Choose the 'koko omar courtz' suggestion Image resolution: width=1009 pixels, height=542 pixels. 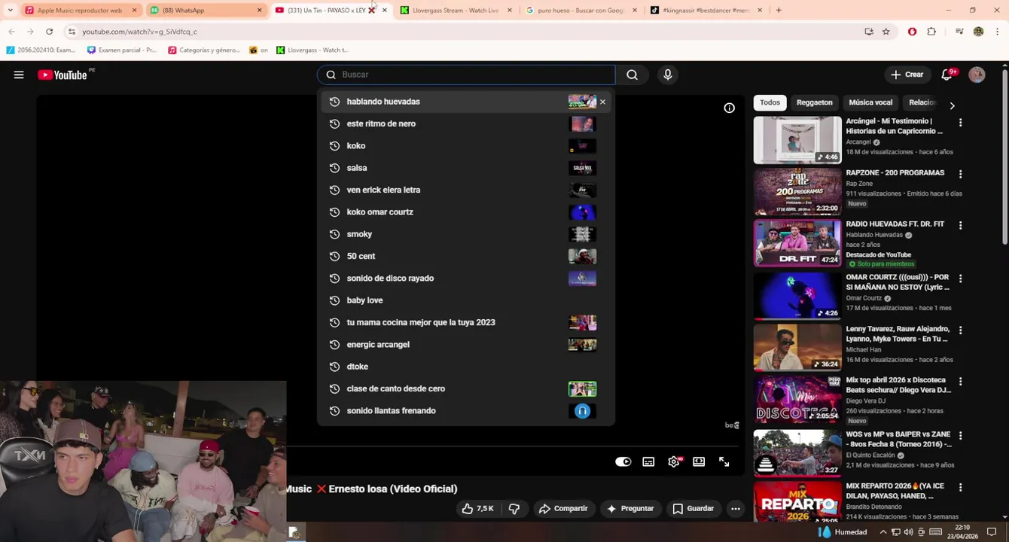pyautogui.click(x=465, y=212)
